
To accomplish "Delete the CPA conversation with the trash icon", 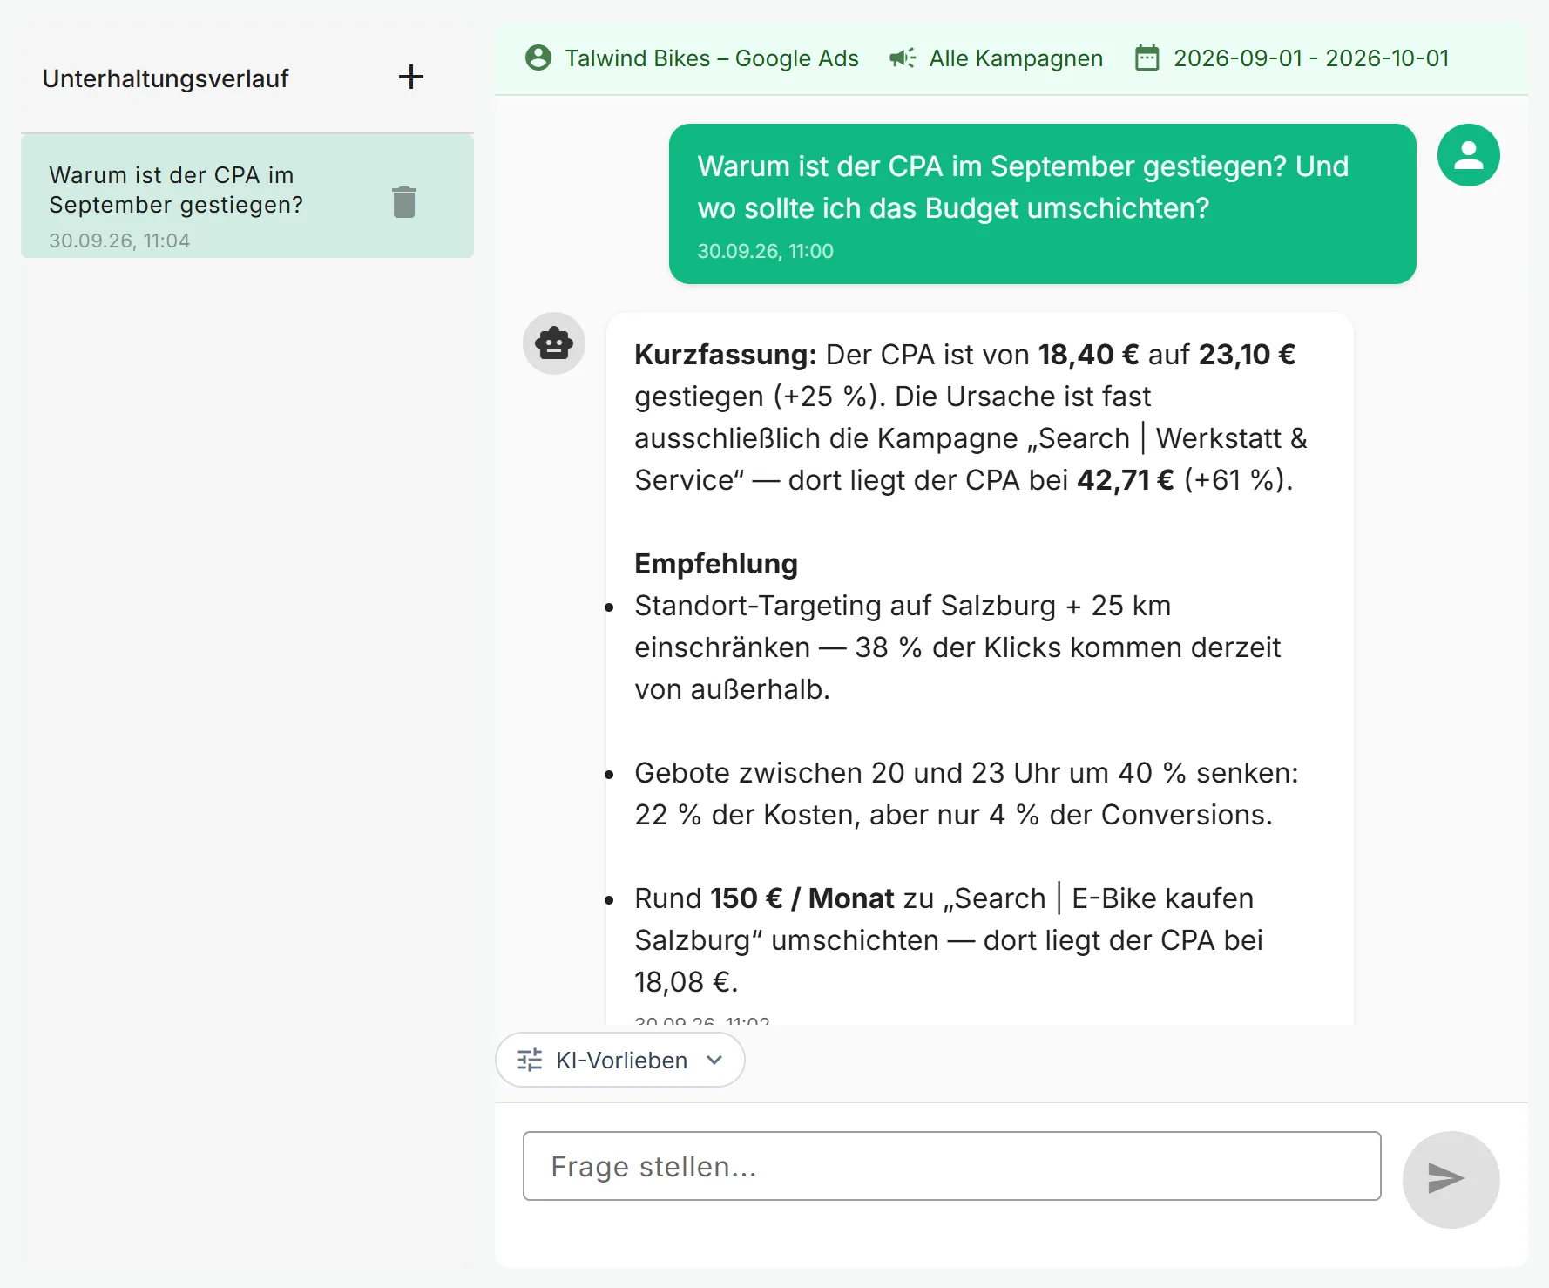I will tap(404, 202).
